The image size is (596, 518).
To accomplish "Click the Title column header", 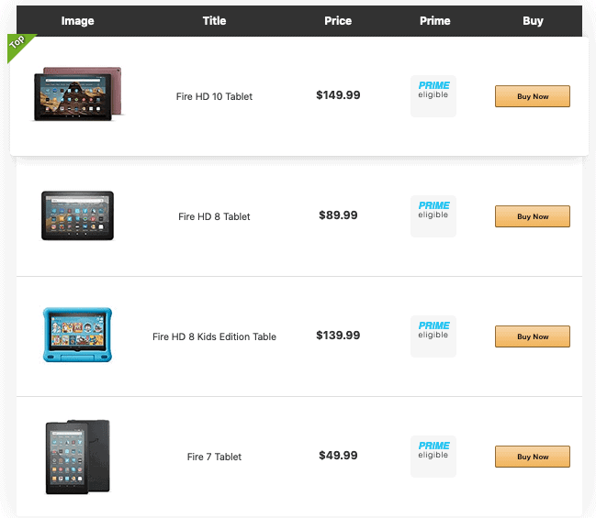I will tap(214, 20).
